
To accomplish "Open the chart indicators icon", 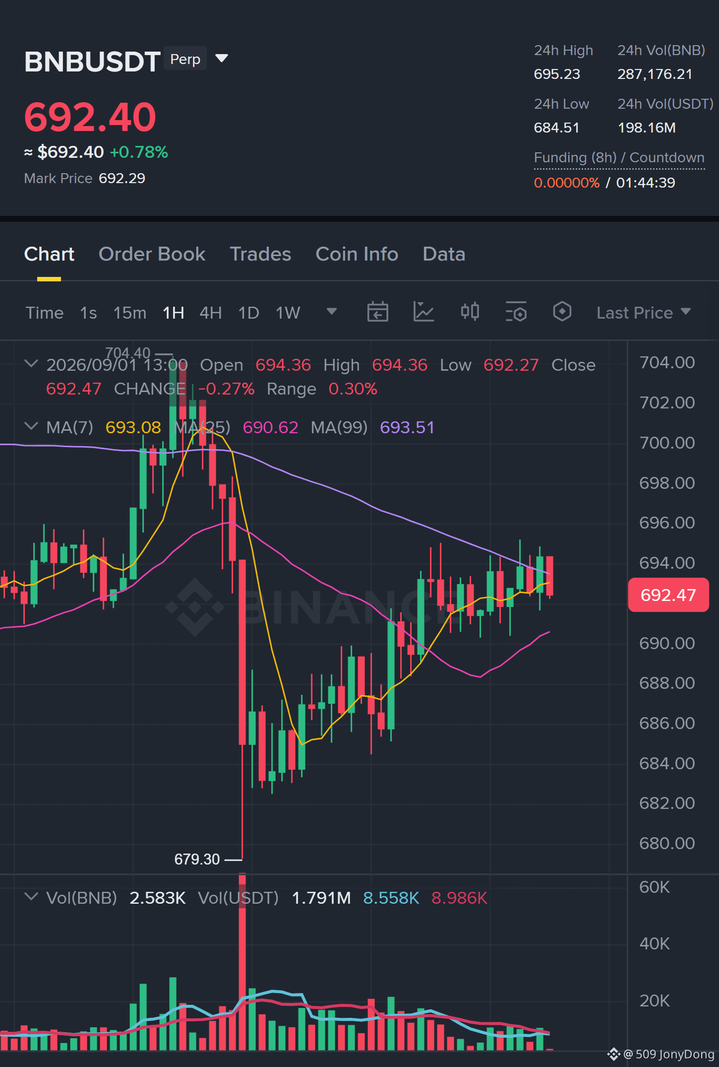I will click(x=423, y=312).
